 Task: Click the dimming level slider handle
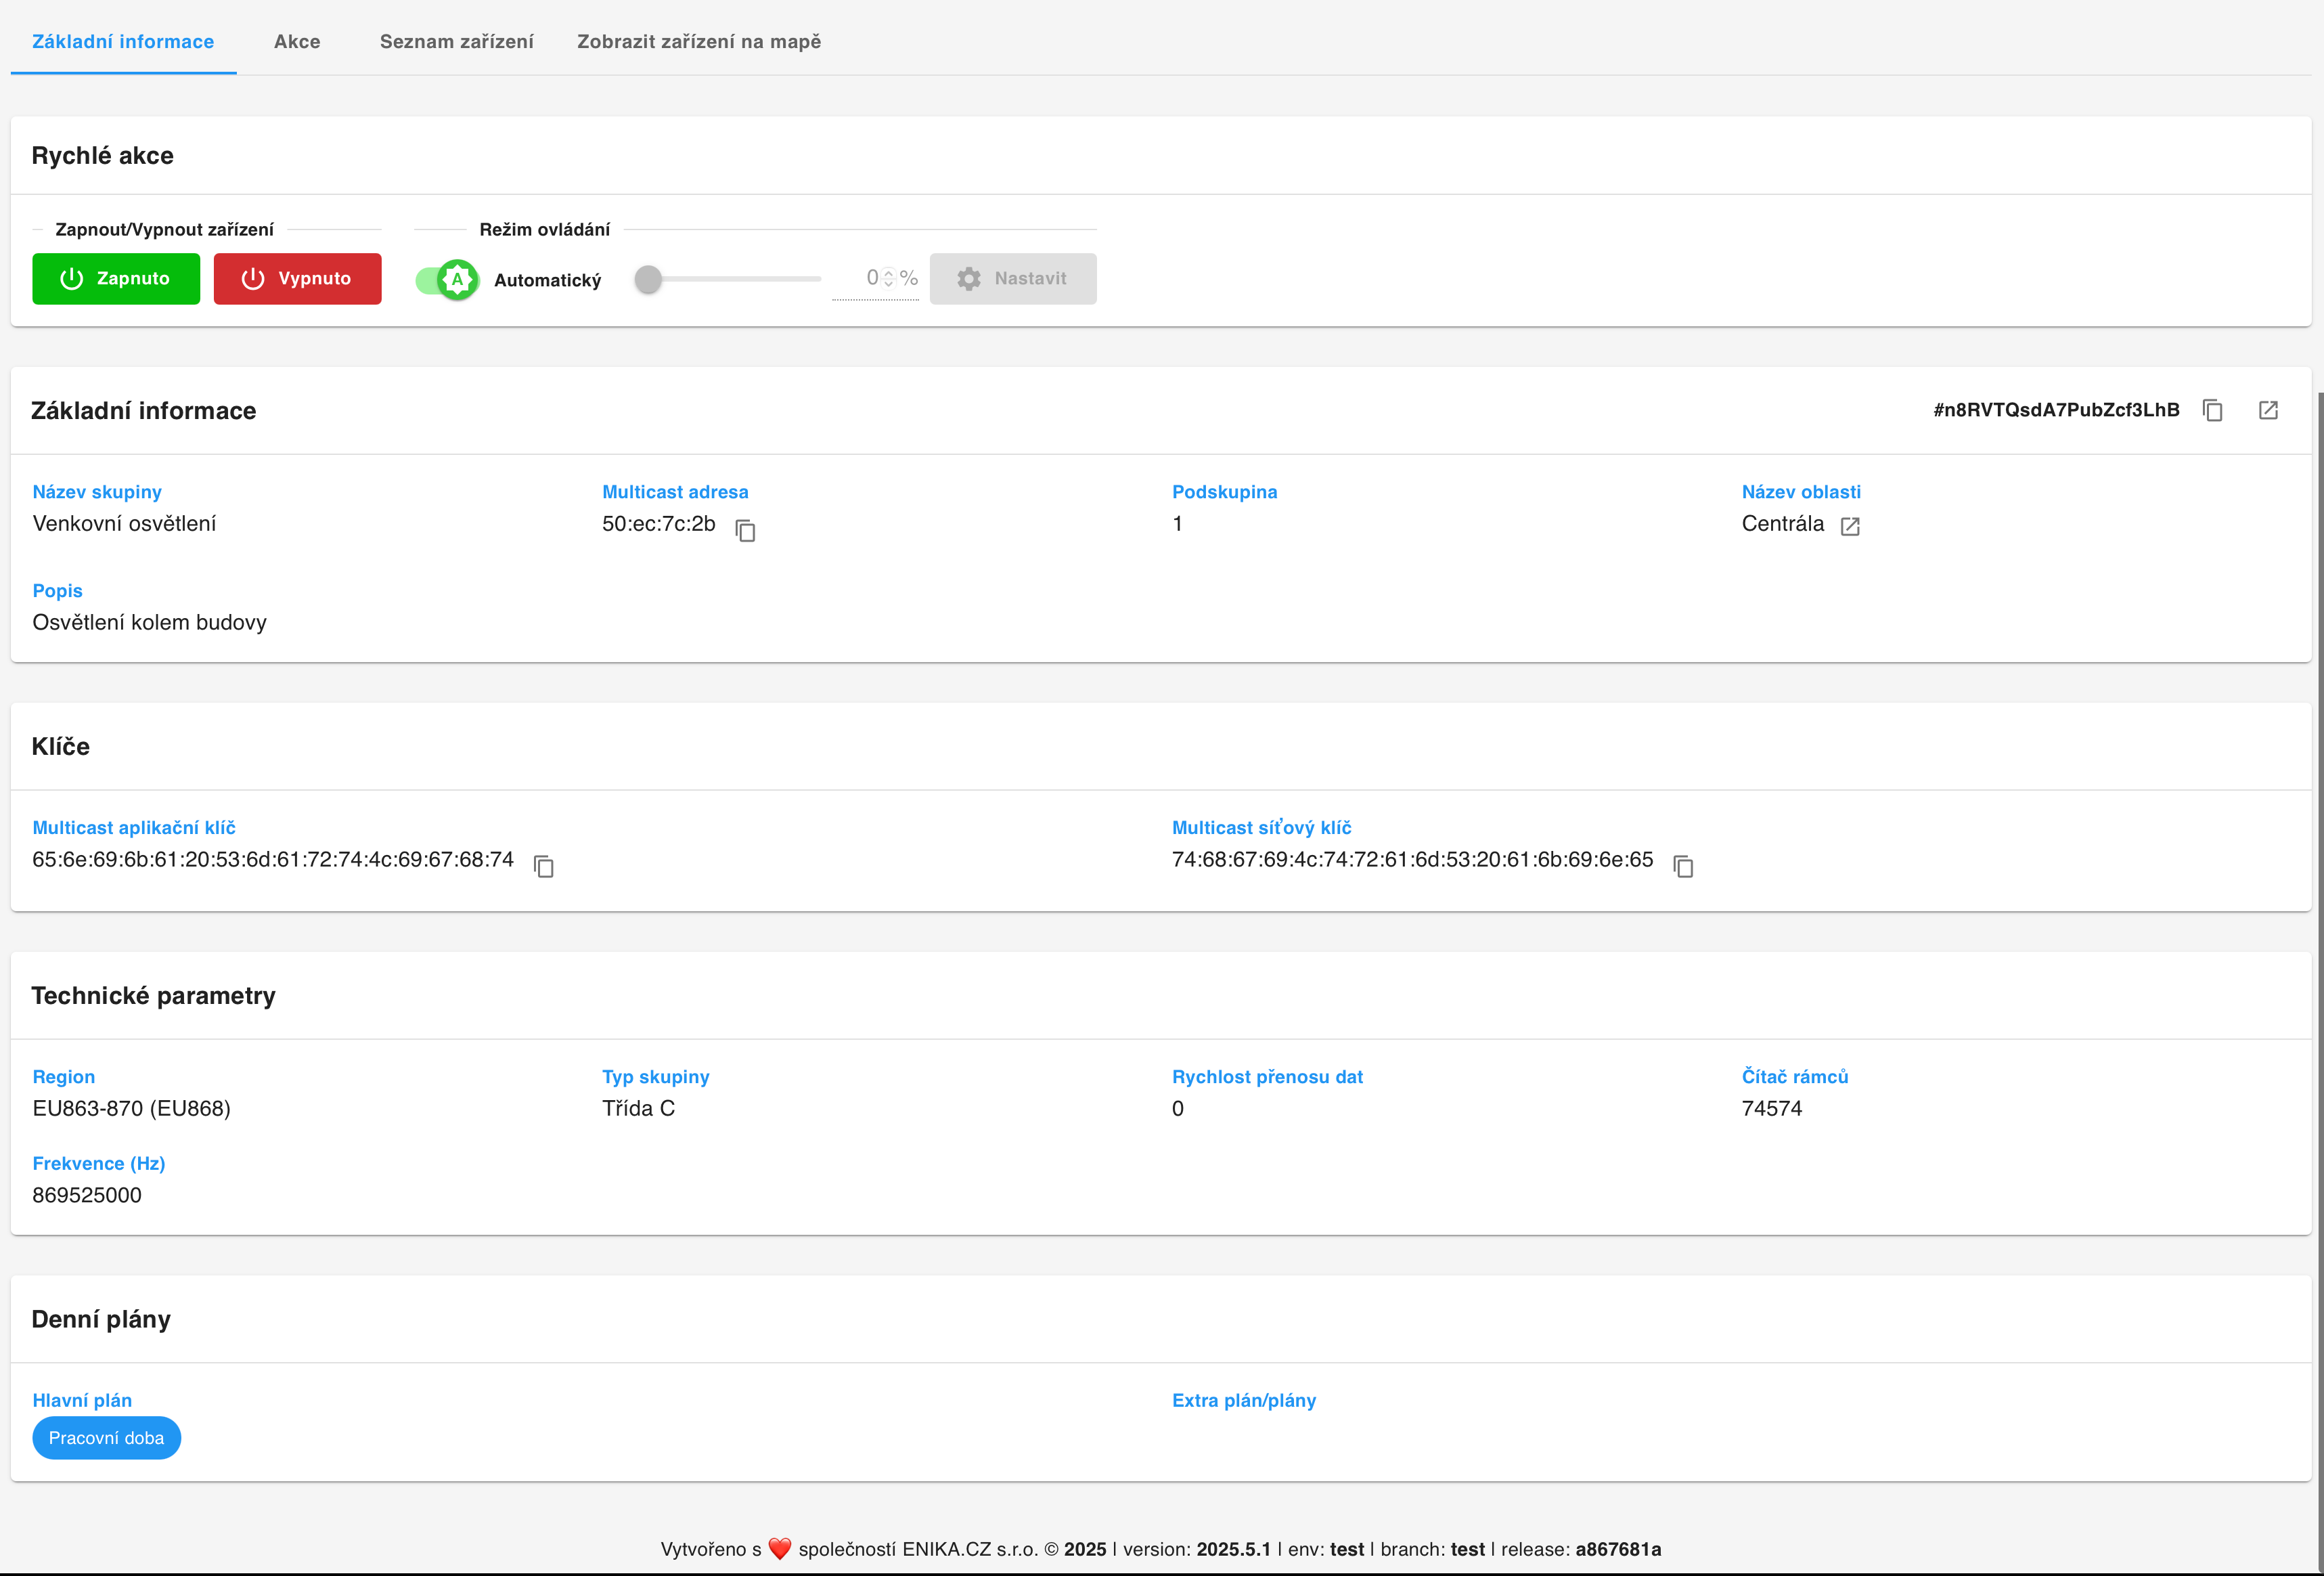[x=648, y=279]
